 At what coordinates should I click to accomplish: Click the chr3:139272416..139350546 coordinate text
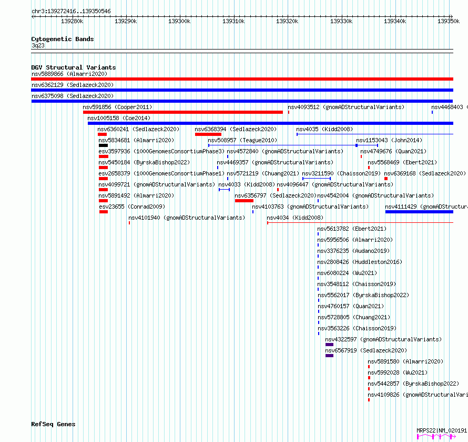(71, 11)
